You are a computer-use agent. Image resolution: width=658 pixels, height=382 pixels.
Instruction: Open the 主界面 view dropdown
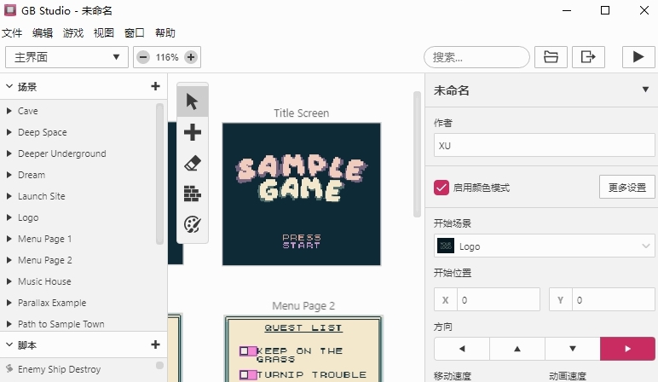coord(66,57)
